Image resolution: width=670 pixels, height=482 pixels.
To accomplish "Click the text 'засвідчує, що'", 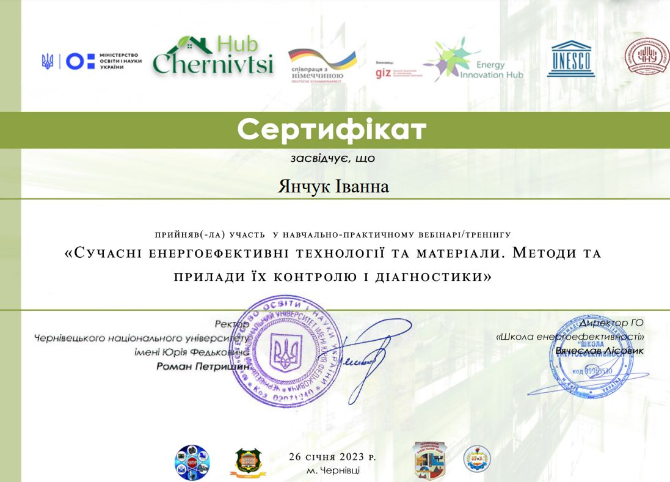I will (x=332, y=159).
